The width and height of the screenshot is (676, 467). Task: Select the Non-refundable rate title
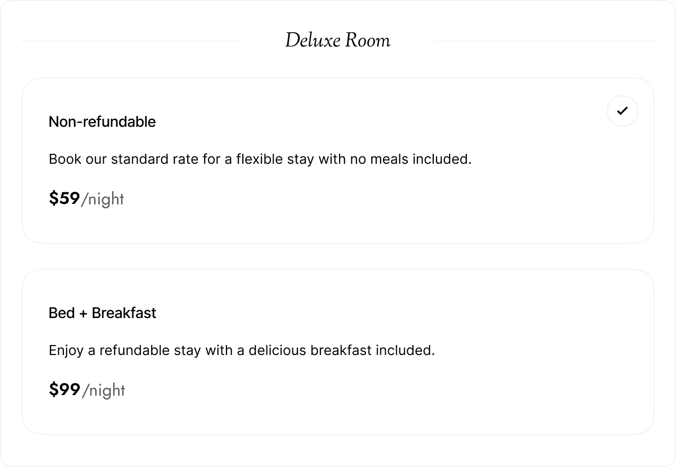[102, 122]
